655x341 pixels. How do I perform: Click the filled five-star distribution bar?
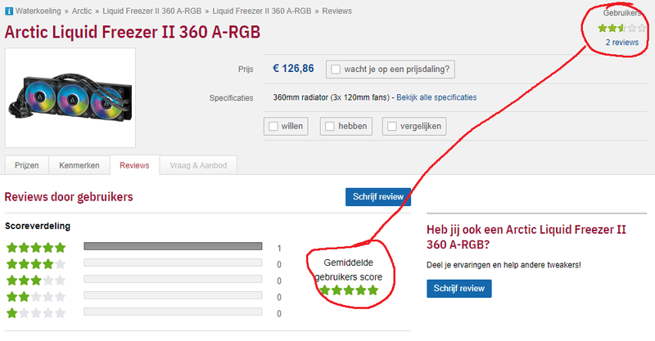(x=173, y=246)
